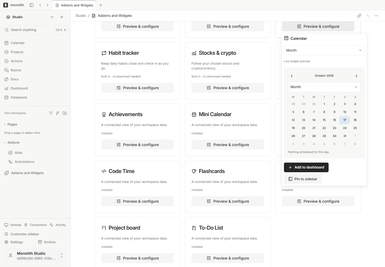Copy page link icon in header
This screenshot has width=385, height=267.
pos(359,16)
